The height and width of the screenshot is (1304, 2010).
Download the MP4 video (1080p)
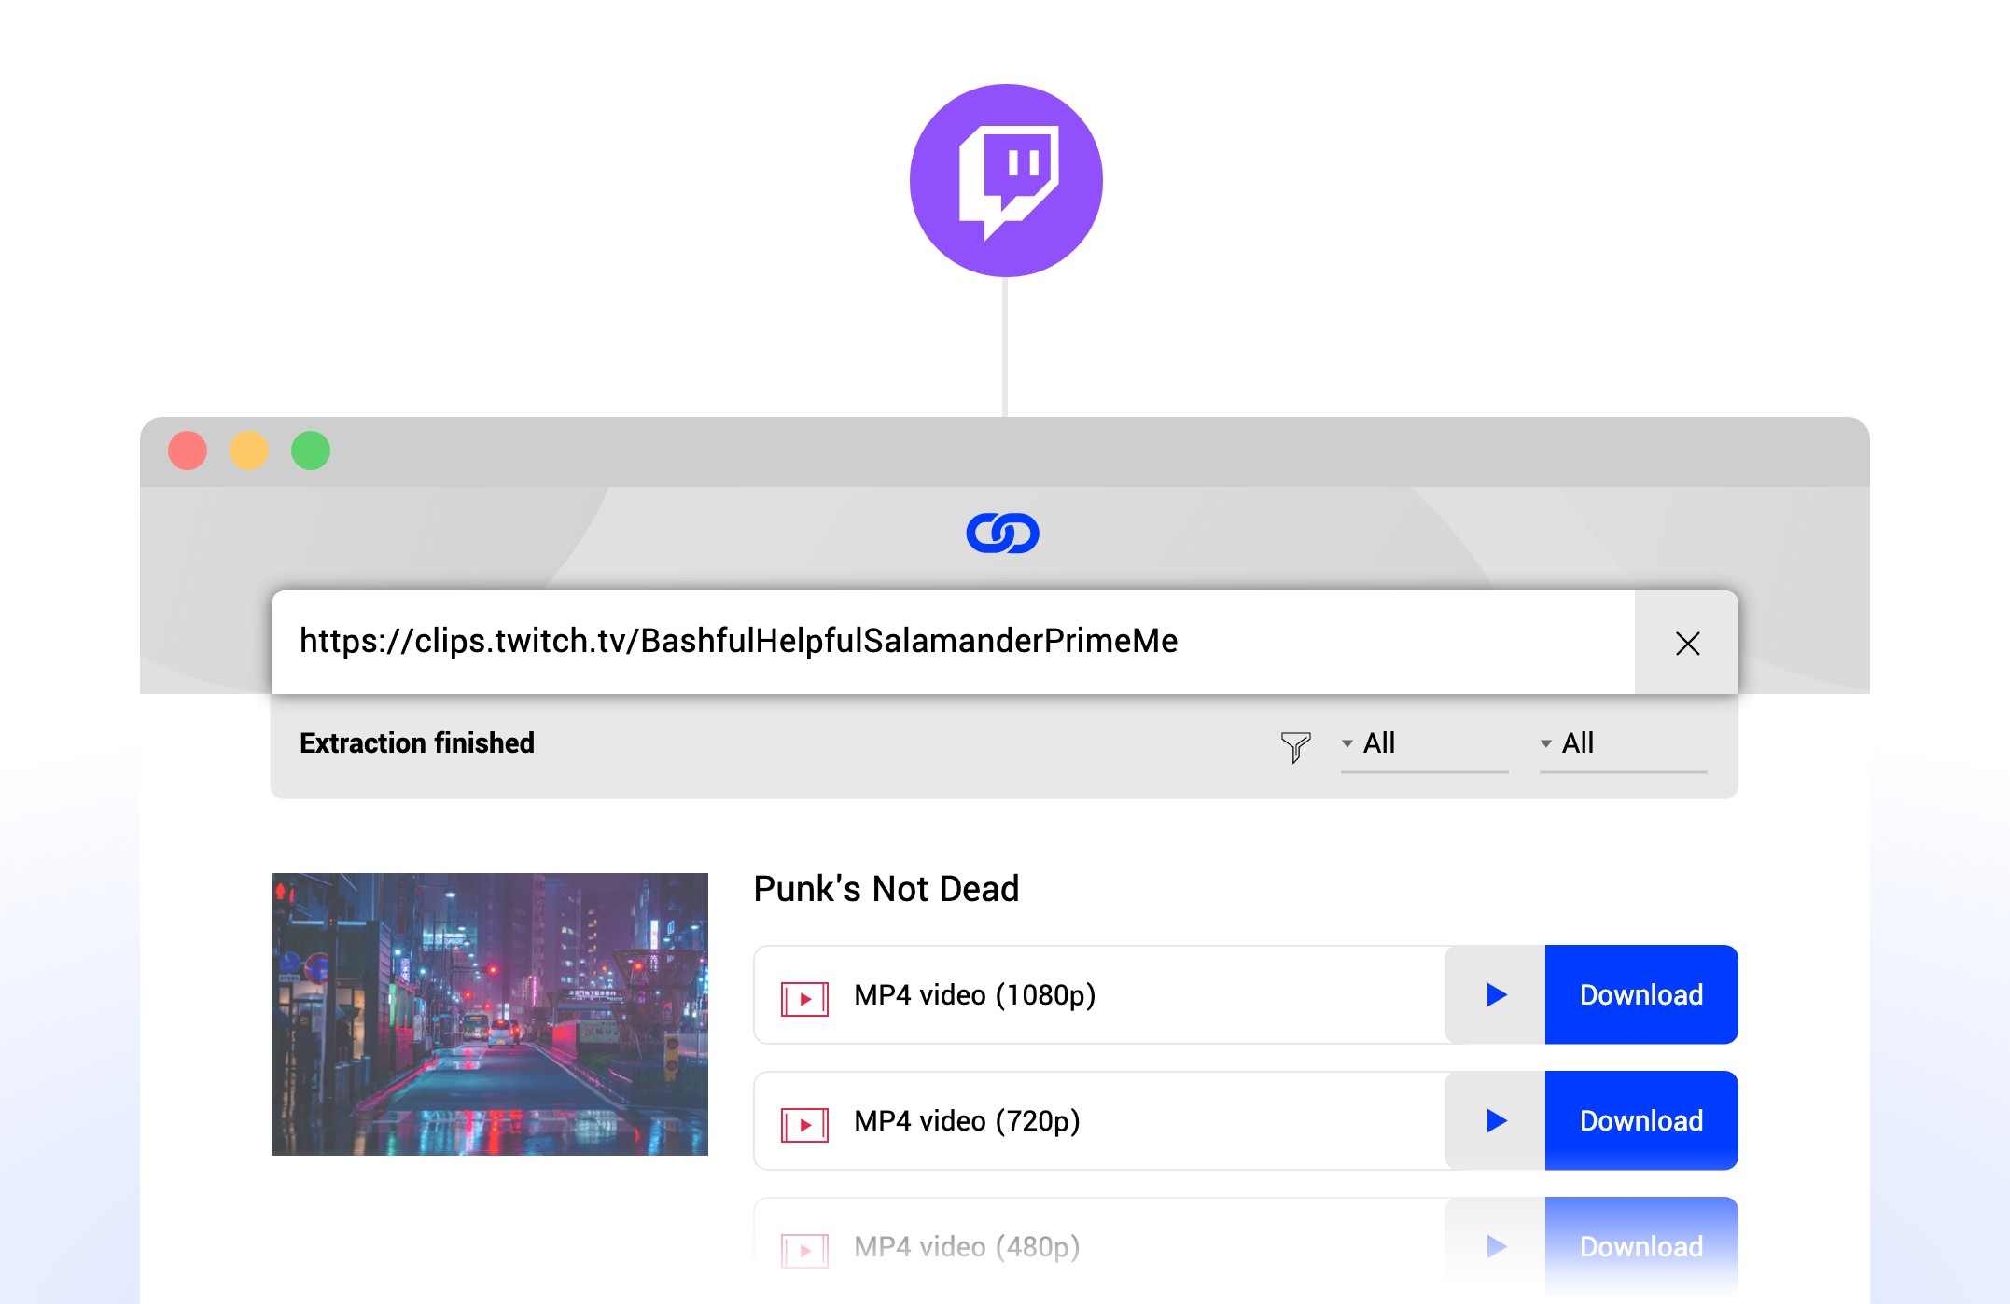1641,994
